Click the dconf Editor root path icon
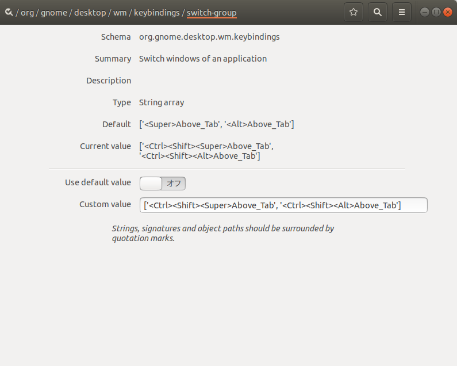The width and height of the screenshot is (457, 366). pyautogui.click(x=9, y=12)
